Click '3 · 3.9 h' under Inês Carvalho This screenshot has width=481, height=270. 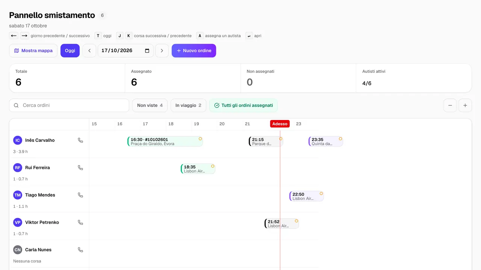(20, 151)
